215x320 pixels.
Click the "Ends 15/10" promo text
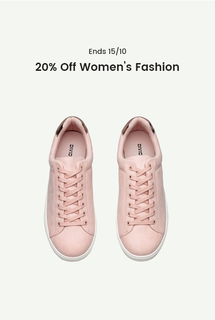tap(107, 51)
